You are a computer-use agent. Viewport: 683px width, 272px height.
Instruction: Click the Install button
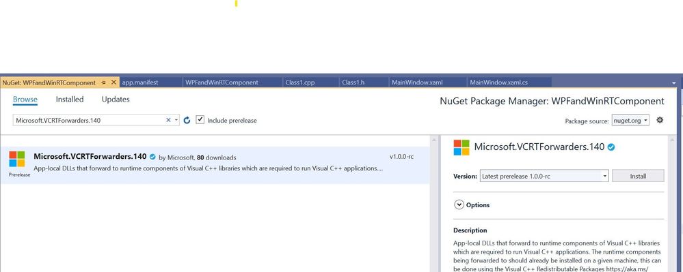pos(638,176)
